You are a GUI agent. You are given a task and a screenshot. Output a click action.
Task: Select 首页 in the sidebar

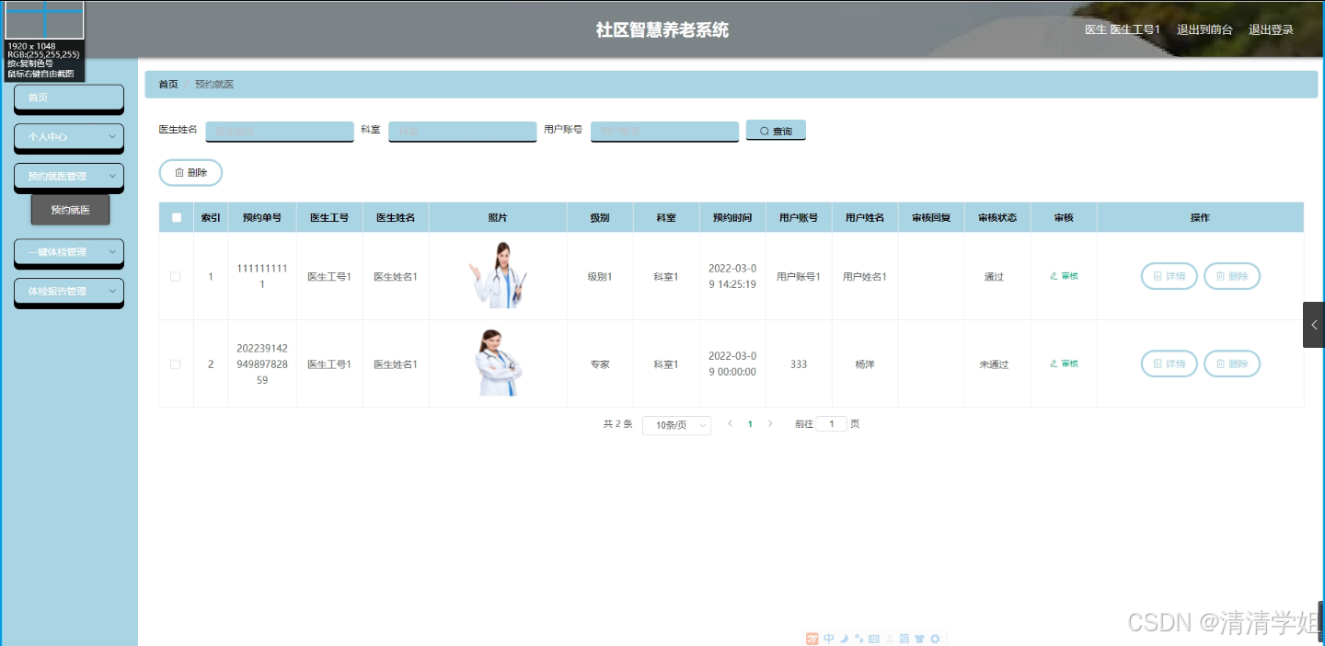pos(69,98)
